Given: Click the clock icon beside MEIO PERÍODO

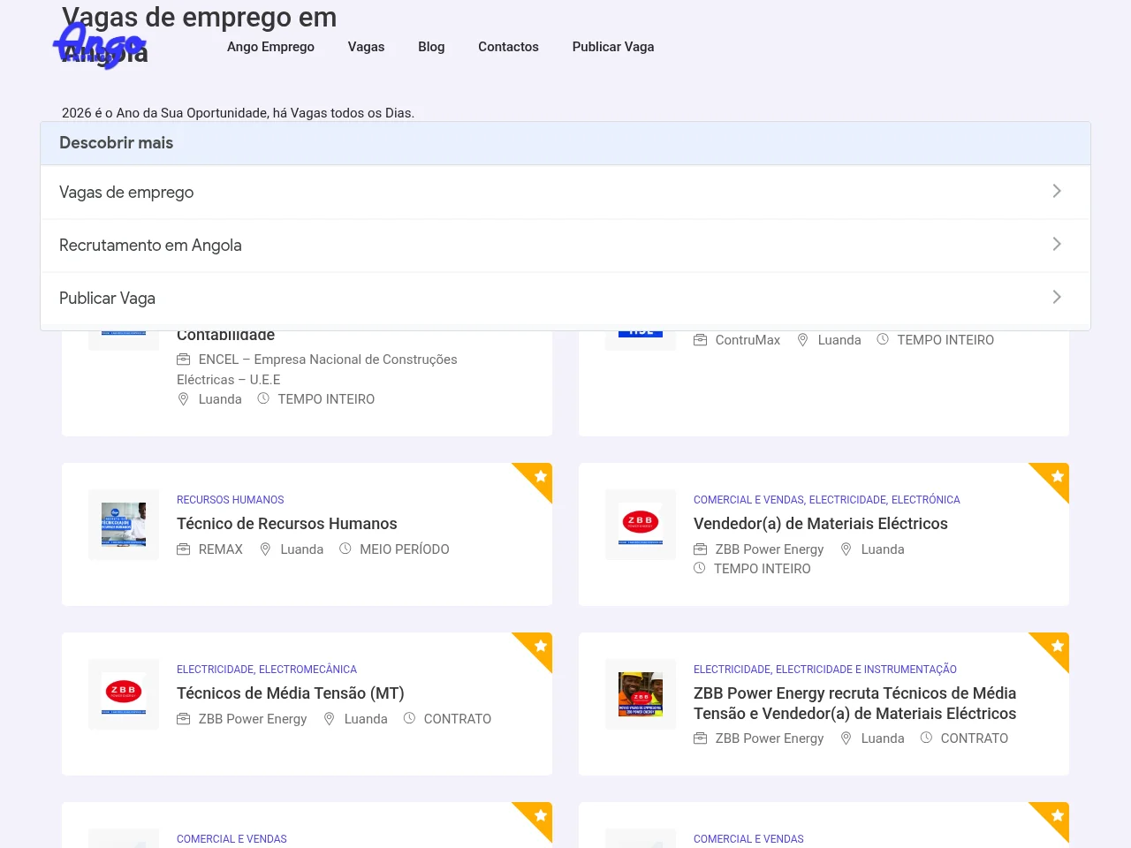Looking at the screenshot, I should [345, 549].
